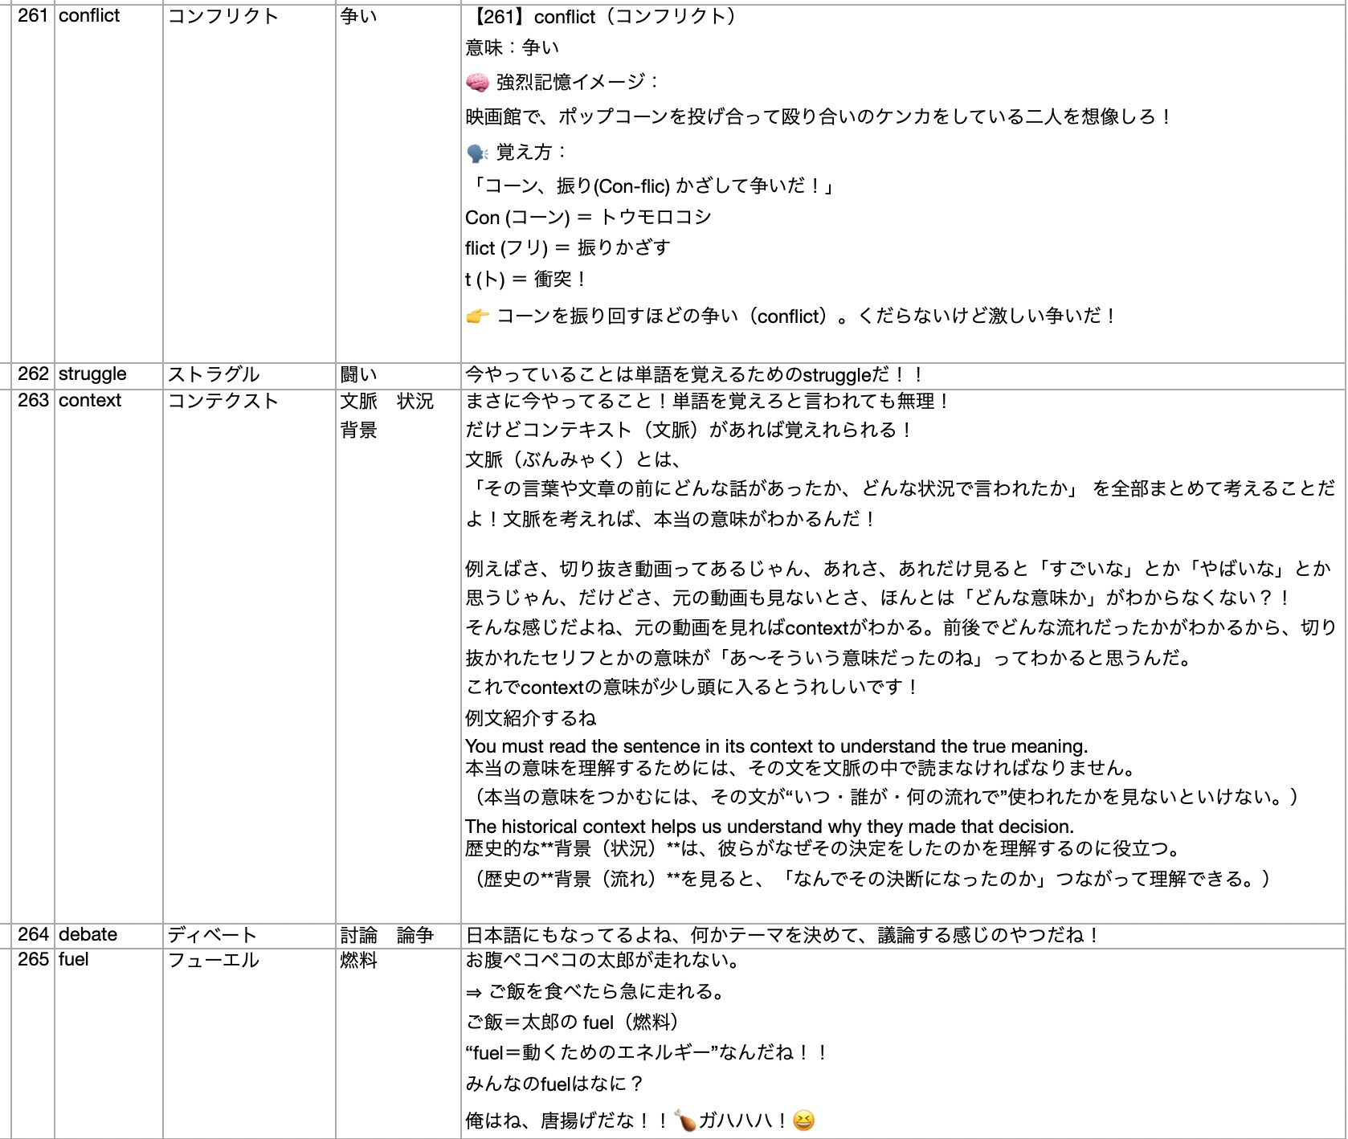
Task: Click the 討論 論争 meaning cell
Action: 386,934
